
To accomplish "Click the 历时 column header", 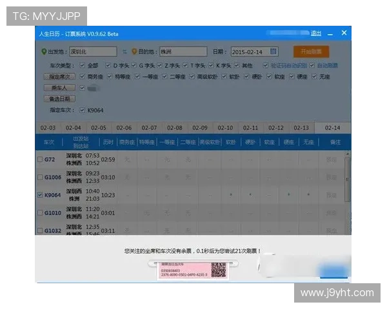I will (x=108, y=142).
